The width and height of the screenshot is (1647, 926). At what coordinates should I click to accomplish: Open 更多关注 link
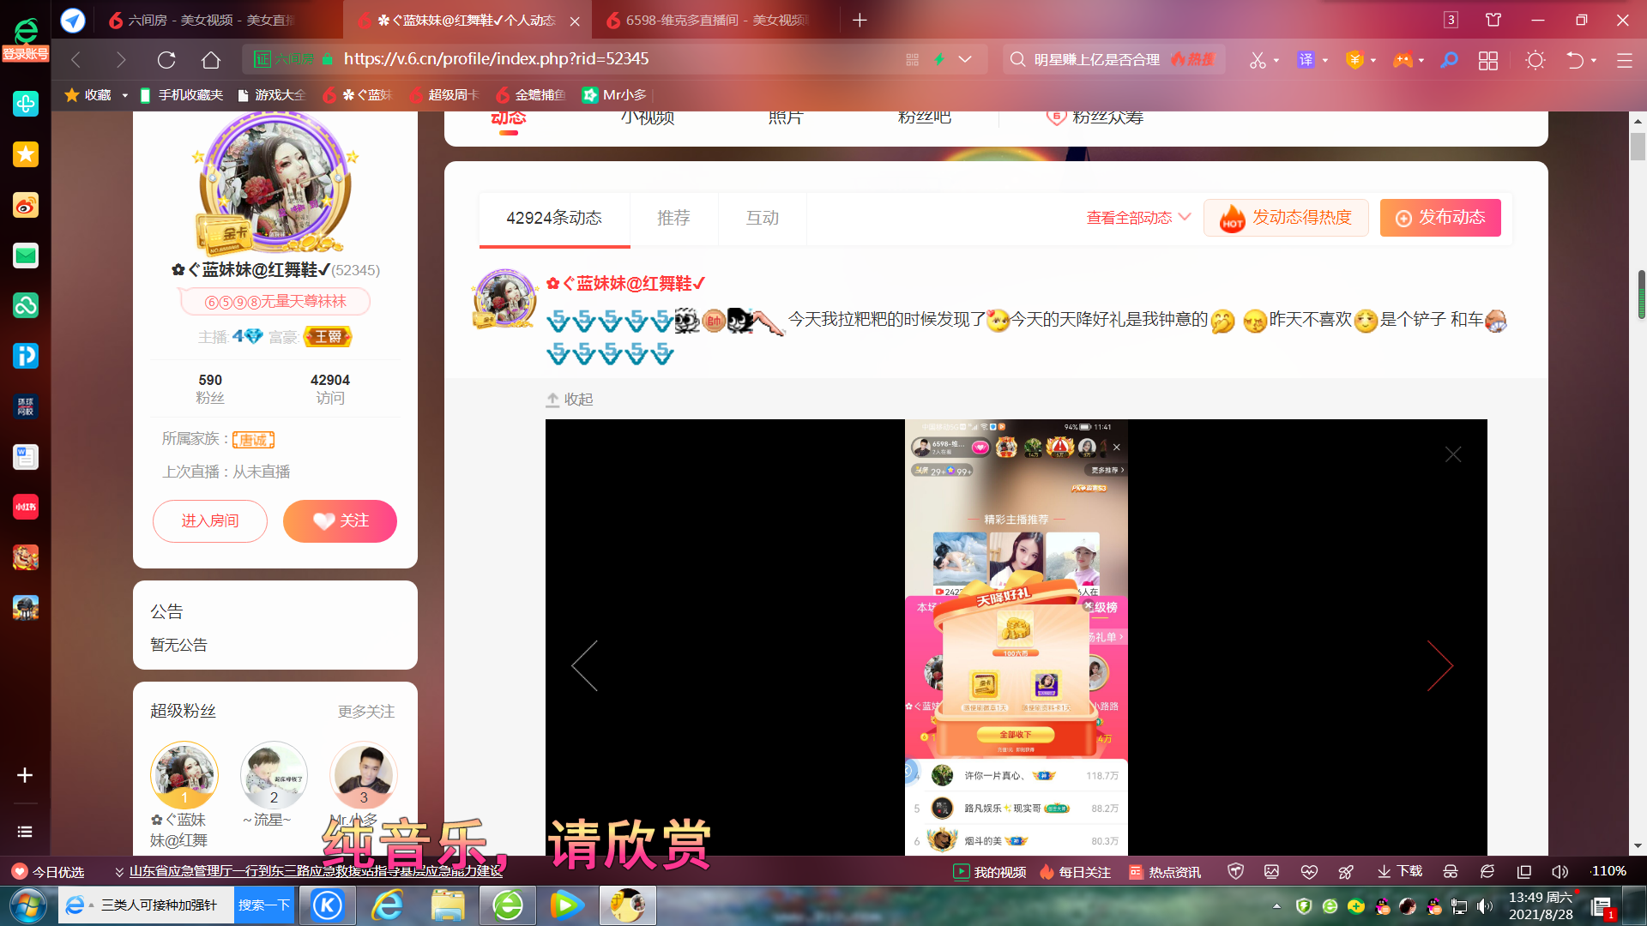[x=366, y=712]
